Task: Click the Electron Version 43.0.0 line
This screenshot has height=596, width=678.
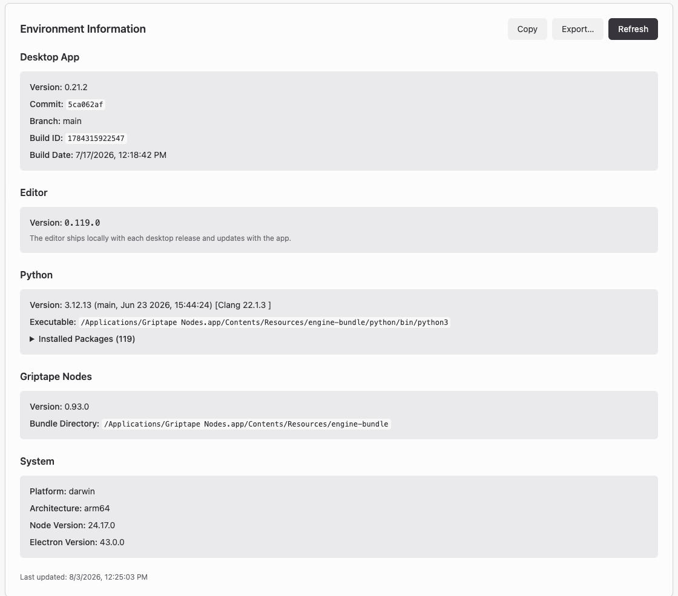Action: point(77,542)
